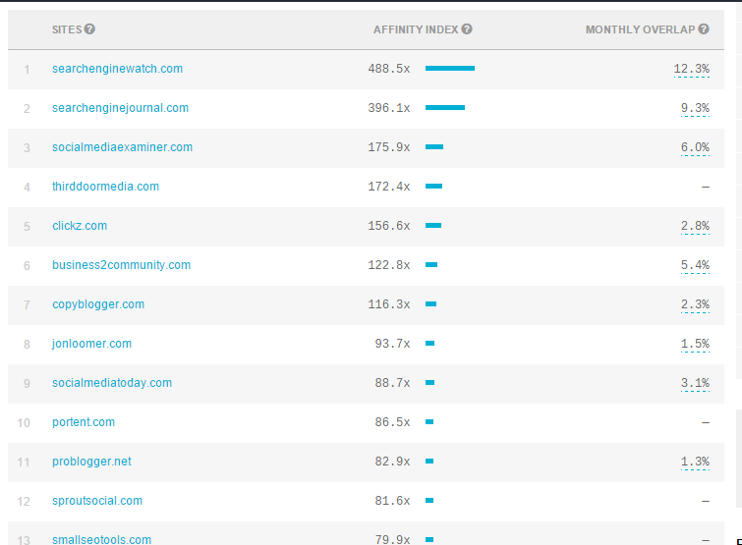Click the clickz.com link

pos(80,226)
